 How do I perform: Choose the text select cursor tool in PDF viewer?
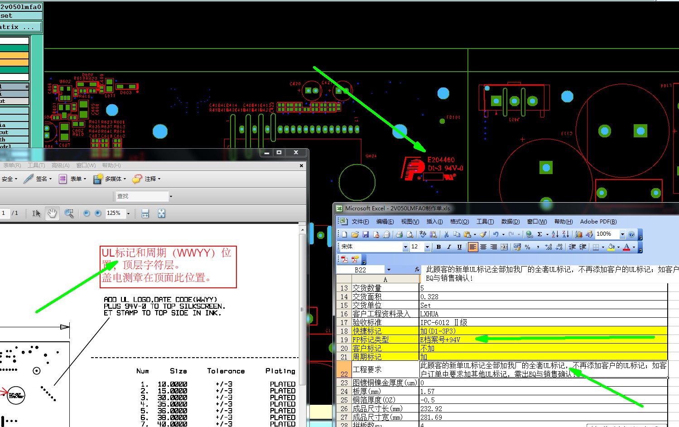pos(37,213)
